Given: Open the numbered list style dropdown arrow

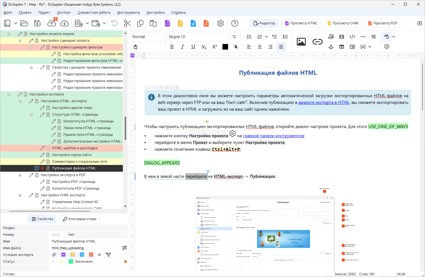Looking at the screenshot, I should (x=267, y=37).
